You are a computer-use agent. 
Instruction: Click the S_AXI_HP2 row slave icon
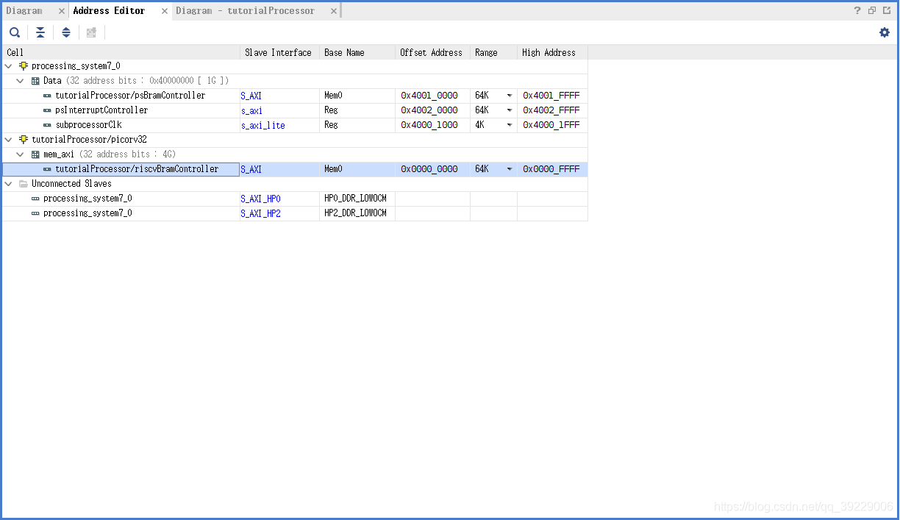[x=35, y=213]
